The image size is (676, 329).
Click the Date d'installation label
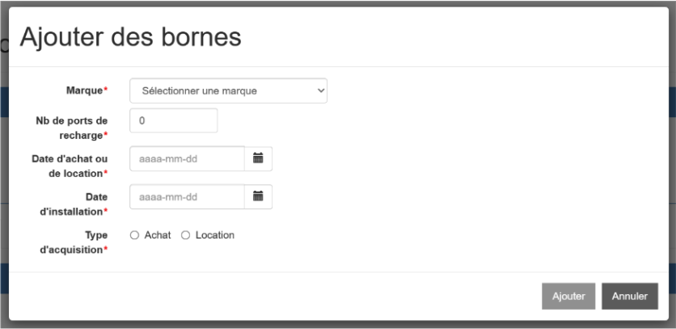pyautogui.click(x=74, y=204)
